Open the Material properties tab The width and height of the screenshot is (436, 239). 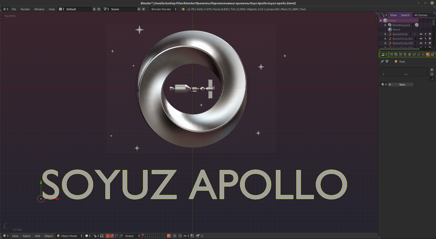click(x=428, y=55)
